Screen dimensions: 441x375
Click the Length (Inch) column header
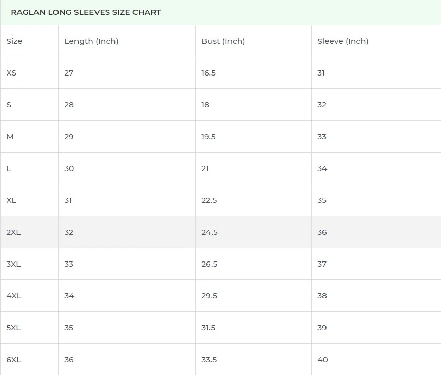click(x=91, y=41)
